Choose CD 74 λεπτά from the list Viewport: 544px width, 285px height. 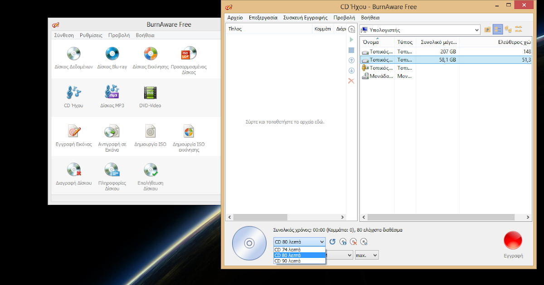tap(299, 250)
